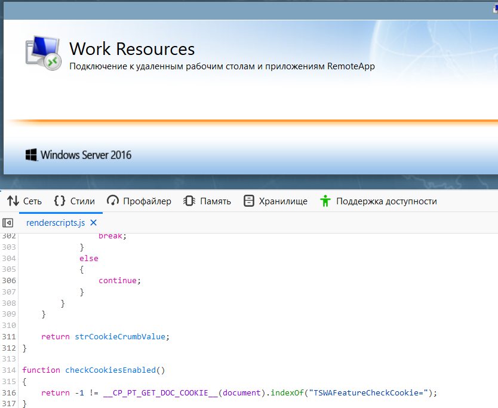Click the __CP_PT_GET_DOC_COOKIE__ call
Screen dimensions: 498x408
click(161, 392)
